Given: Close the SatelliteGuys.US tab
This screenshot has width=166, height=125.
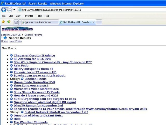Looking at the screenshot, I should pyautogui.click(x=93, y=22).
